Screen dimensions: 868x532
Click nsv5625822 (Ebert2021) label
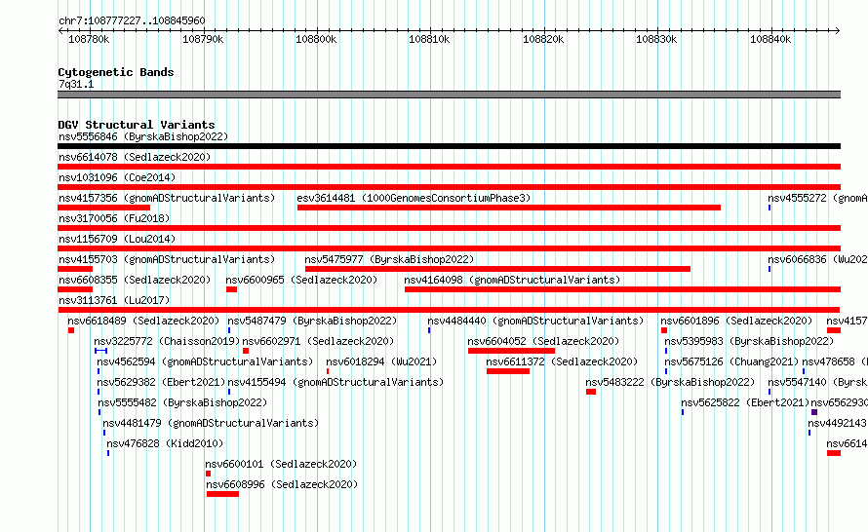pyautogui.click(x=745, y=402)
